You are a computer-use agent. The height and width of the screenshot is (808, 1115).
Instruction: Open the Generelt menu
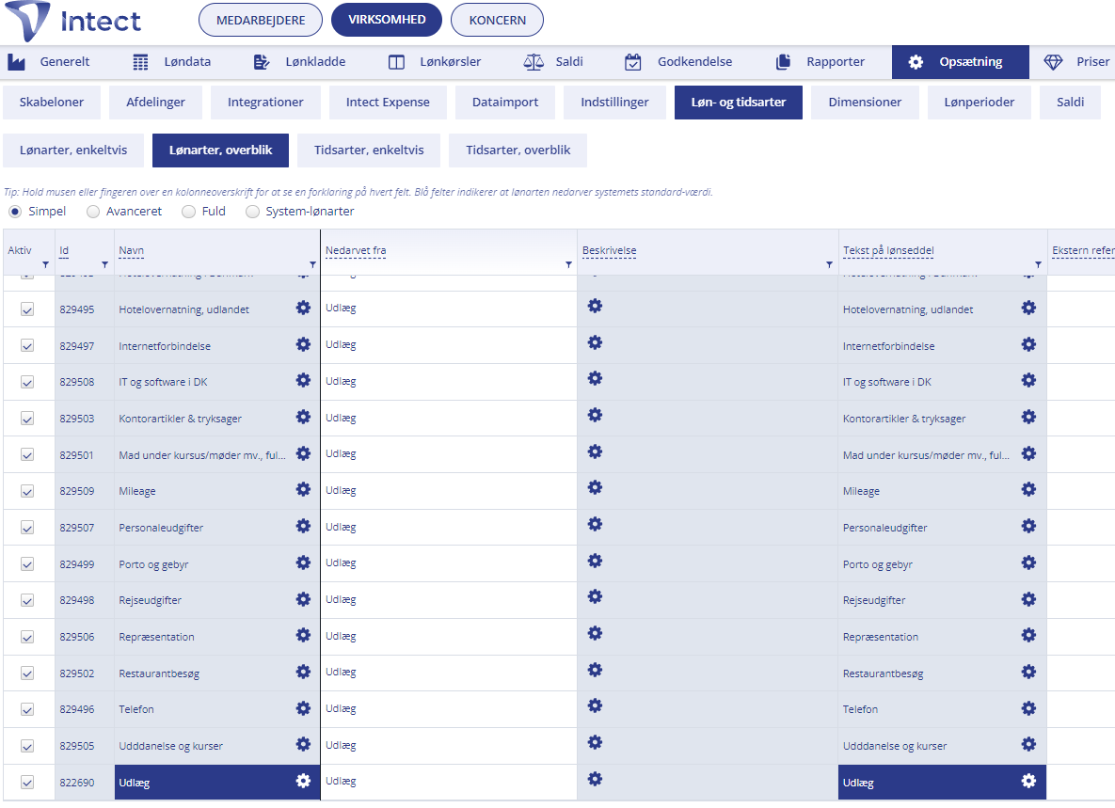49,62
